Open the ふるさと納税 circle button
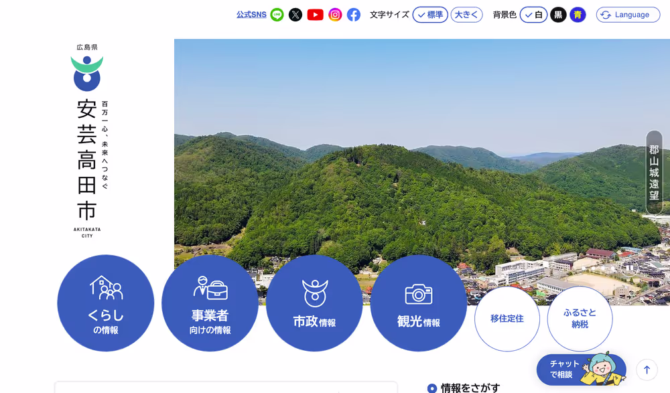This screenshot has height=393, width=670. [580, 319]
